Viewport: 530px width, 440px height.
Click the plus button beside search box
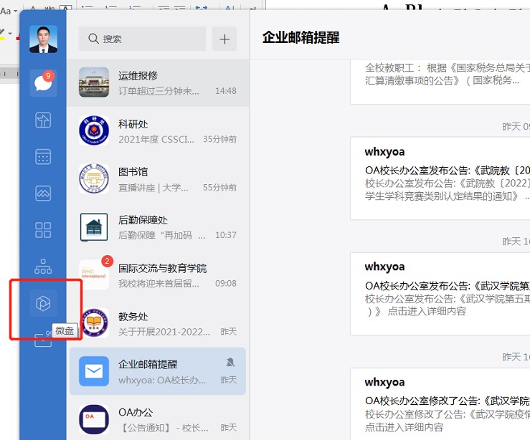[x=224, y=39]
